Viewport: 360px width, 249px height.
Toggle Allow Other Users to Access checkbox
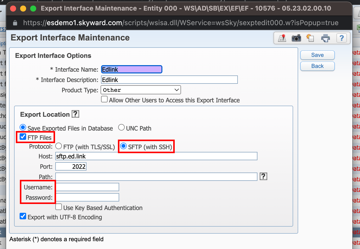[x=104, y=99]
